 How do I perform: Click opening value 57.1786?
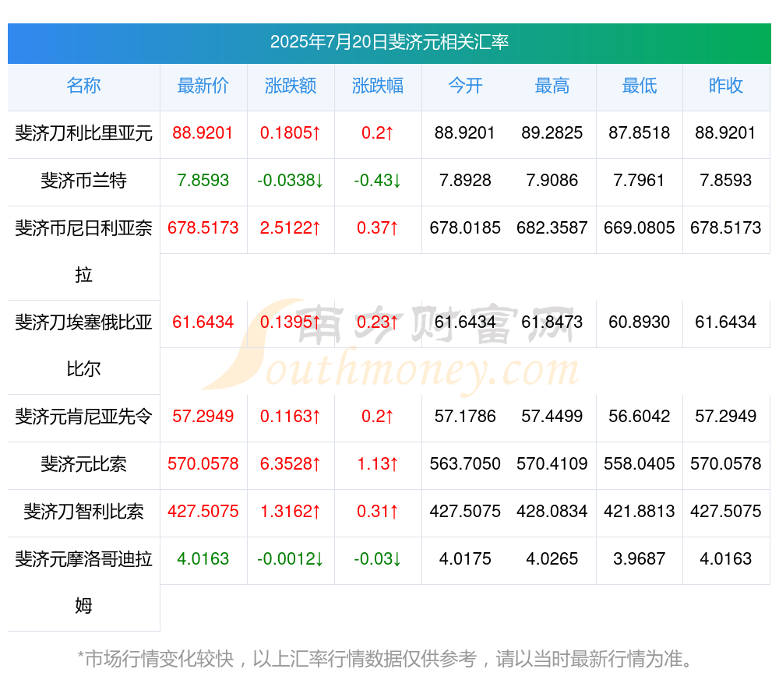(x=465, y=416)
